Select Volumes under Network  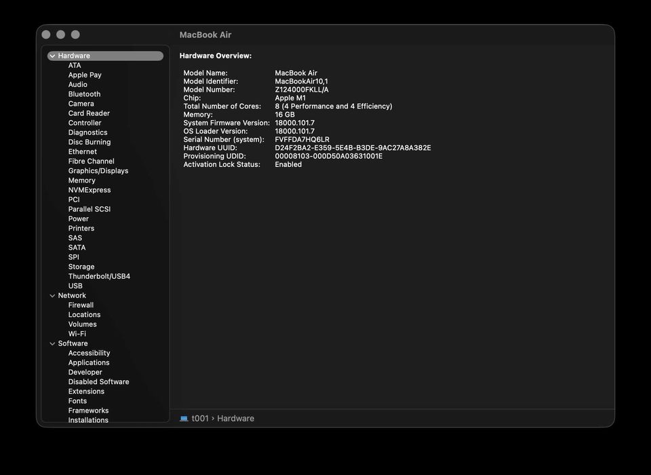(82, 324)
